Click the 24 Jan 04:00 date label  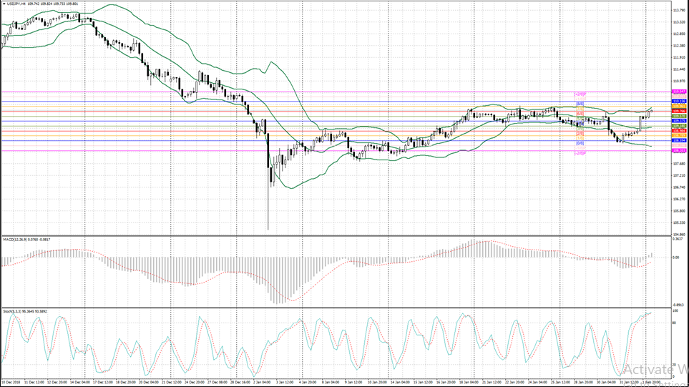pyautogui.click(x=538, y=383)
